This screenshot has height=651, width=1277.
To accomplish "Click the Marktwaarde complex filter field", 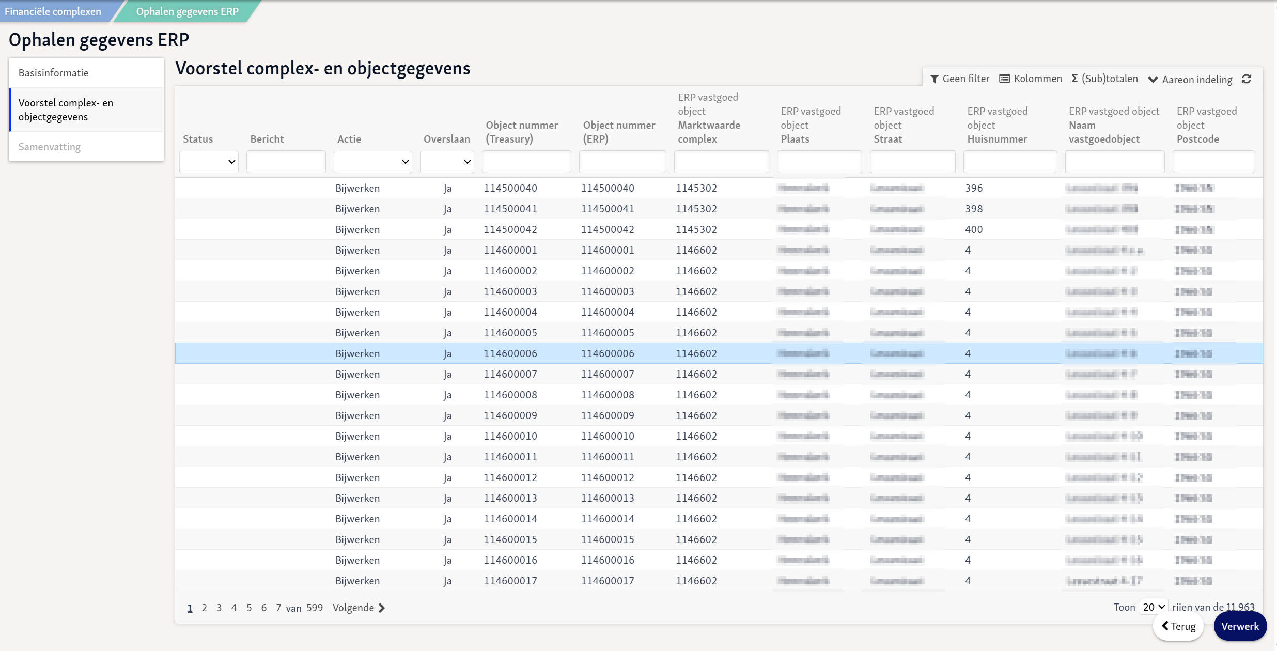I will point(722,162).
